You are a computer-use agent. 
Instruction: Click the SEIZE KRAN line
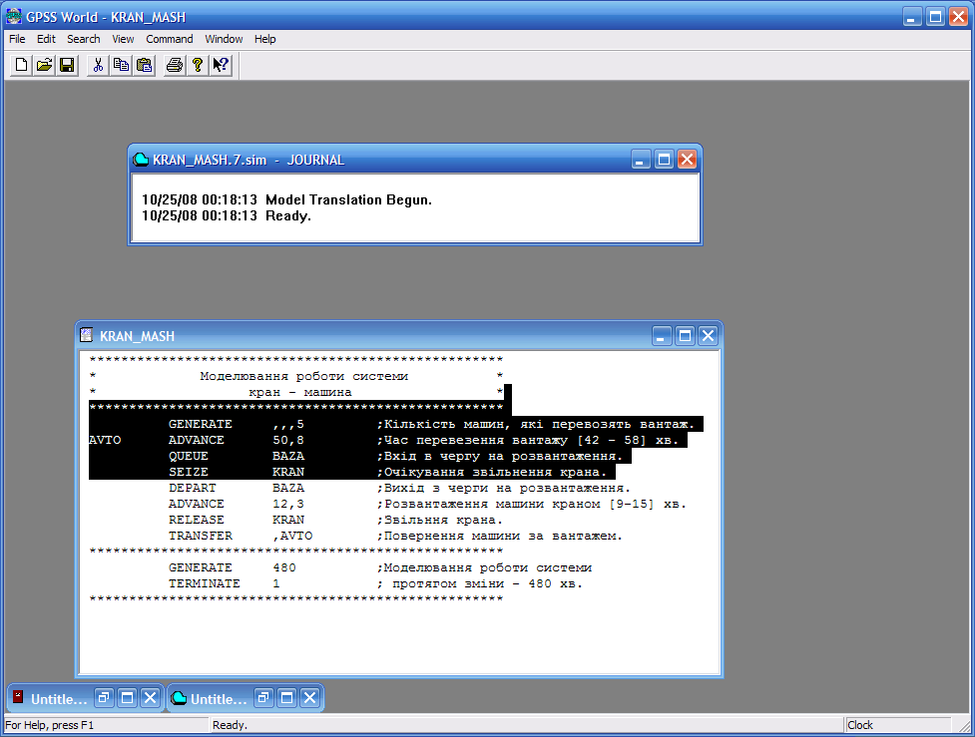tap(387, 472)
